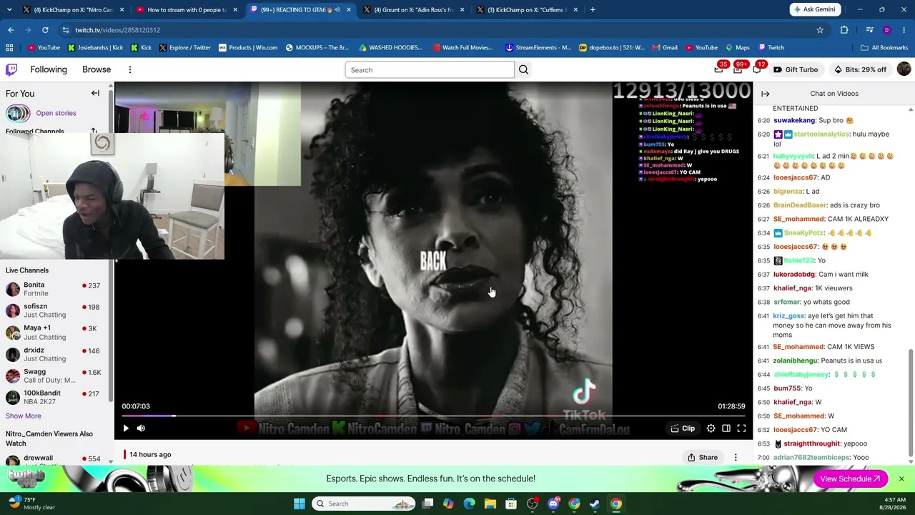Go back in the browser
The image size is (915, 515).
11,30
